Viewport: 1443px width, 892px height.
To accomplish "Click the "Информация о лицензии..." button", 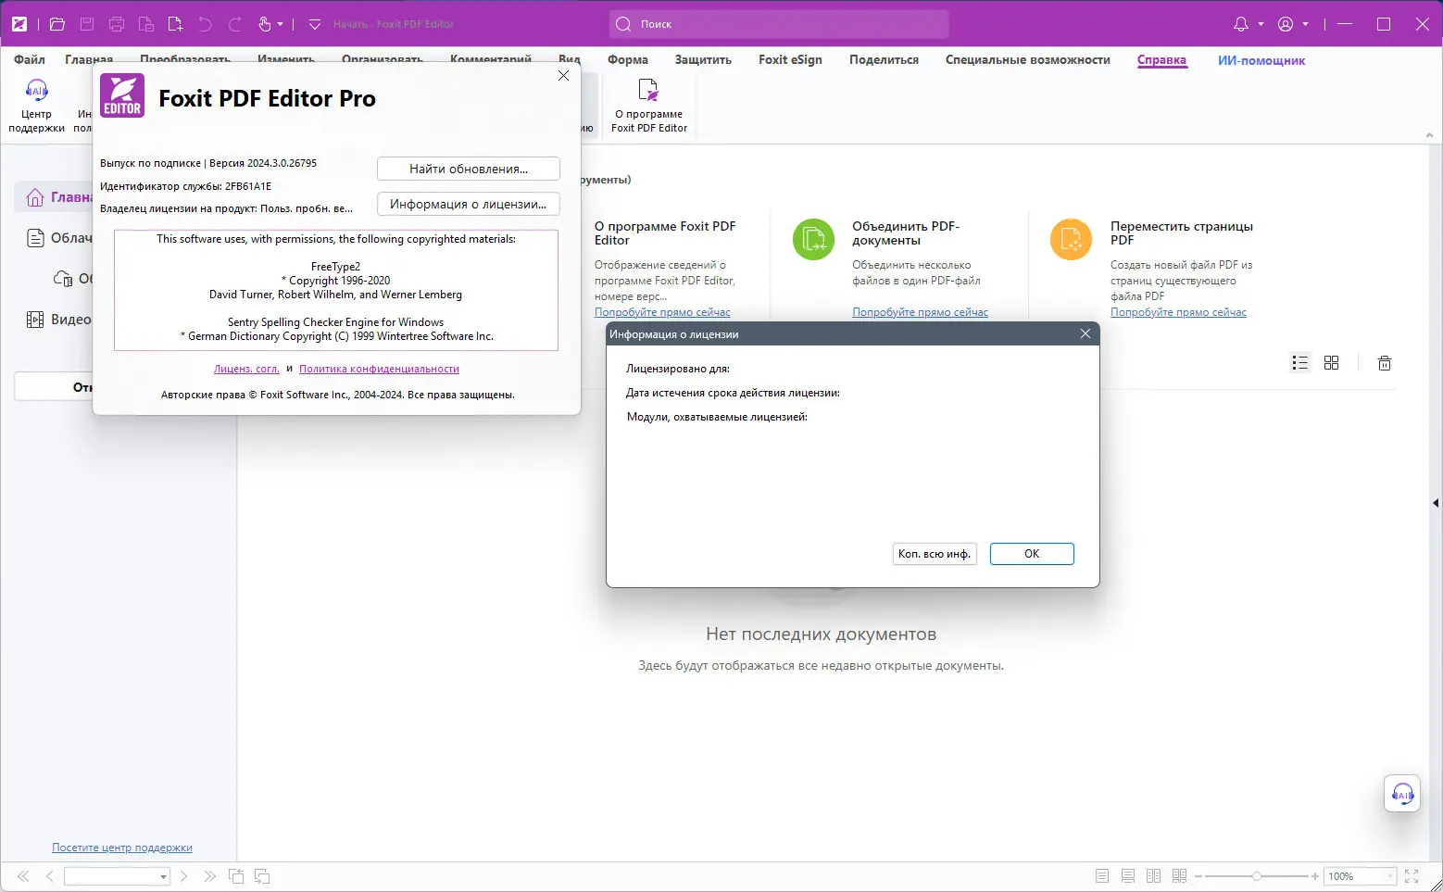I will pyautogui.click(x=469, y=204).
